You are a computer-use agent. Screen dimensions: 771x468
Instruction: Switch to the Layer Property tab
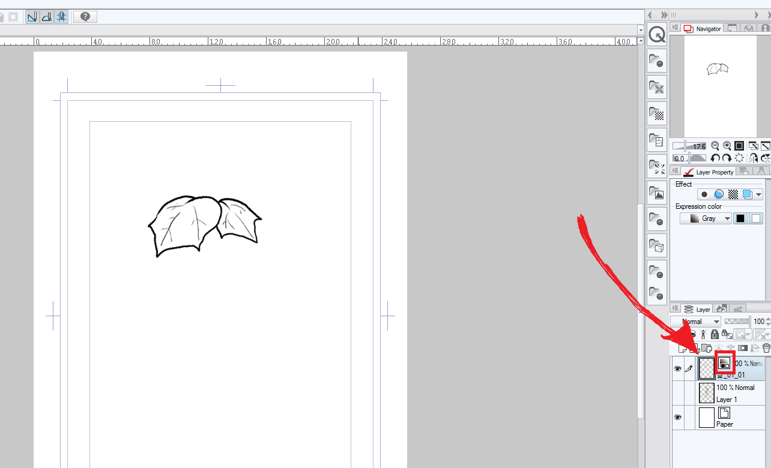(x=709, y=172)
